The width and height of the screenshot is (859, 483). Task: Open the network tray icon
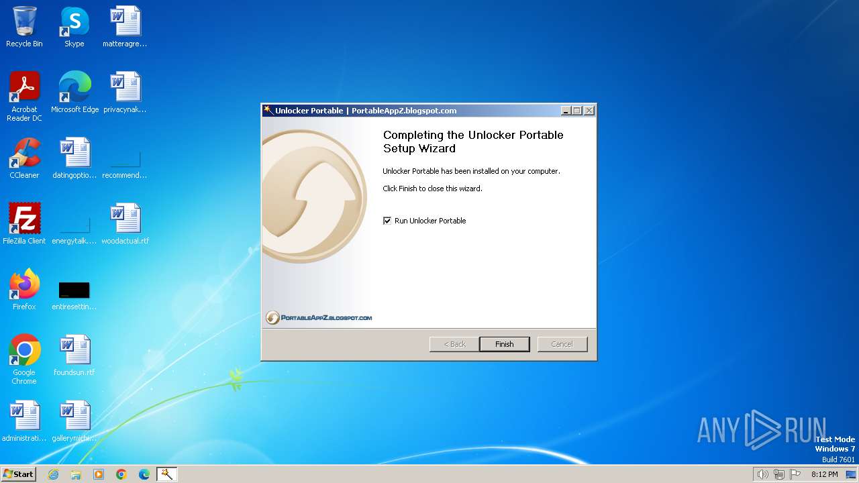[x=779, y=474]
